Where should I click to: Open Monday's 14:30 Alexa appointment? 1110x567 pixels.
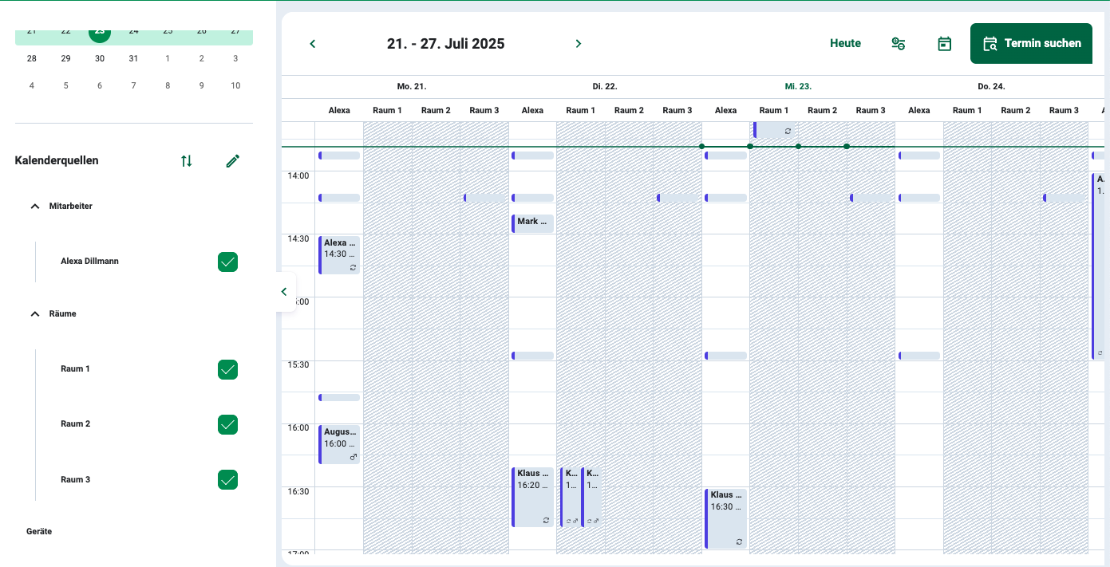339,255
